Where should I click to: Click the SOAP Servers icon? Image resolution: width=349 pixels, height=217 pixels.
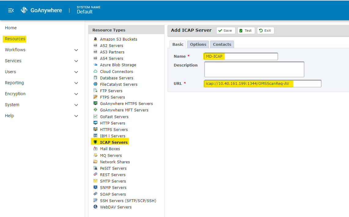(95, 194)
